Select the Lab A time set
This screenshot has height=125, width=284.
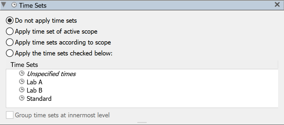coord(34,82)
